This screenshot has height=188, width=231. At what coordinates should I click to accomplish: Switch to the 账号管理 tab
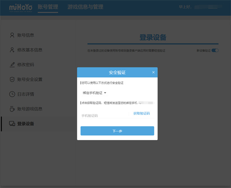(x=48, y=7)
